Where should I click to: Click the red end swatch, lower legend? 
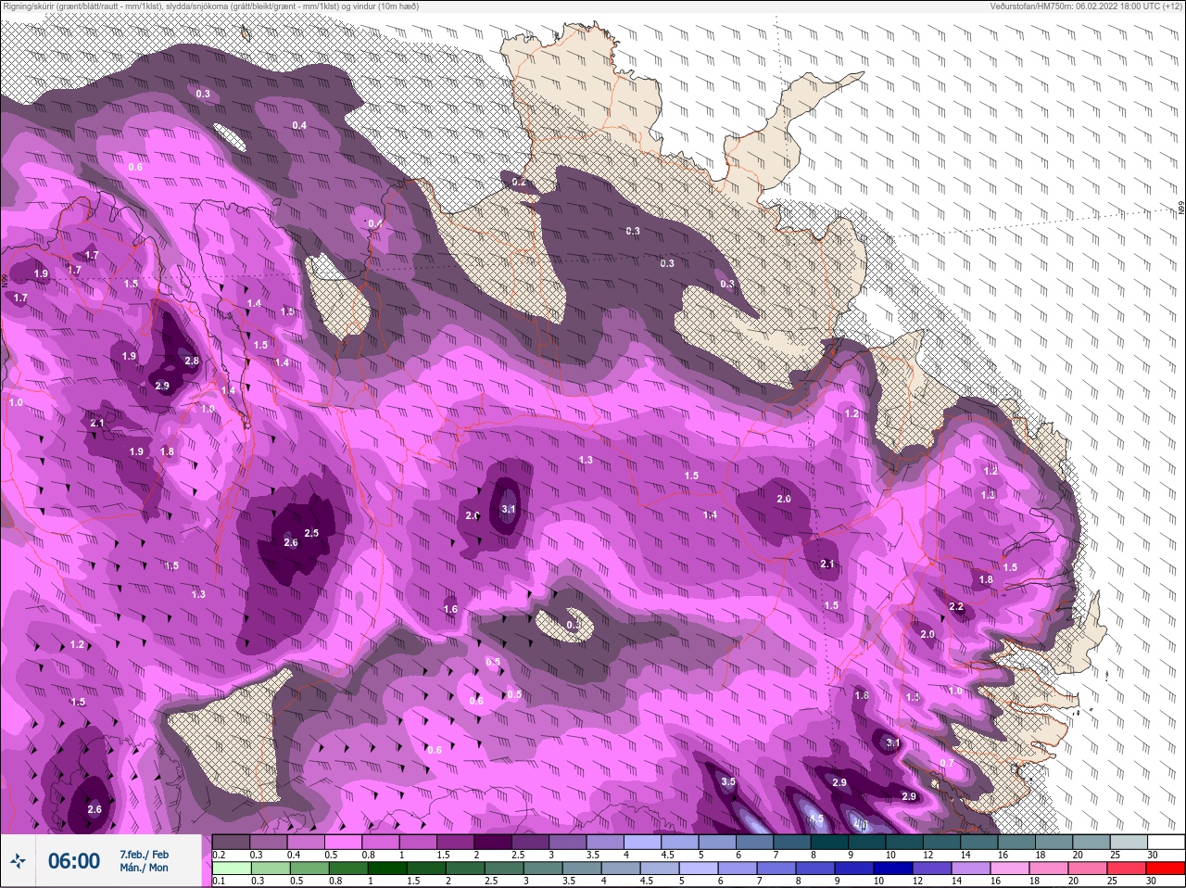tap(1166, 869)
